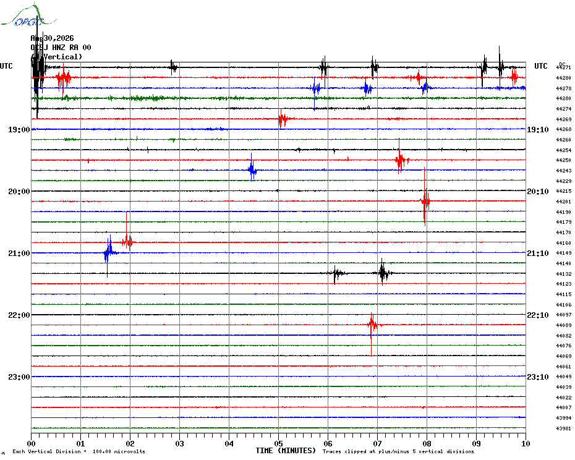Click the 02 minute tick on time axis
Screen dimensions: 575x460
point(130,443)
